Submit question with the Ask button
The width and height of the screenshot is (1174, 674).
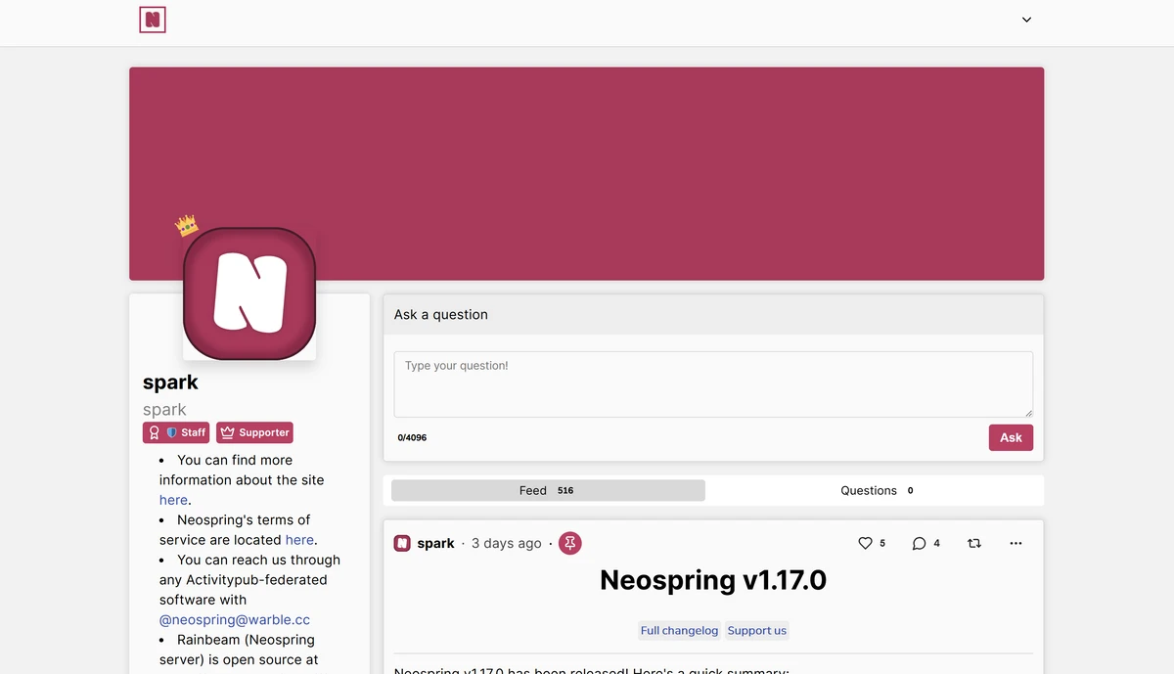coord(1011,437)
